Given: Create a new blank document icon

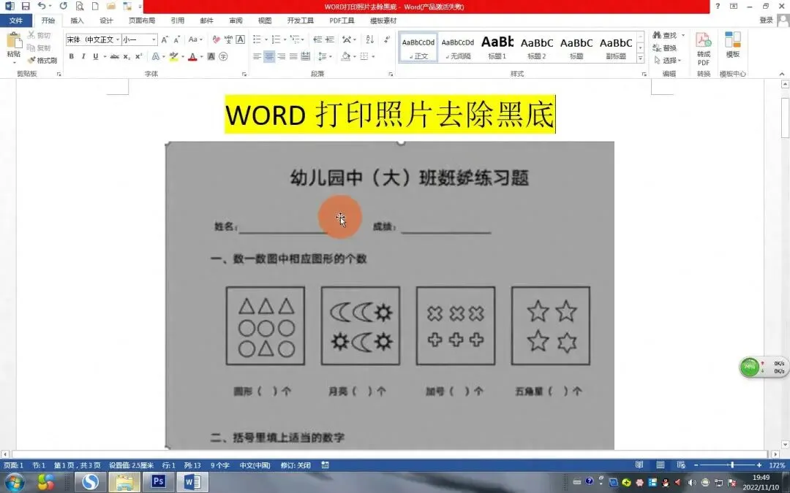Looking at the screenshot, I should (94, 6).
